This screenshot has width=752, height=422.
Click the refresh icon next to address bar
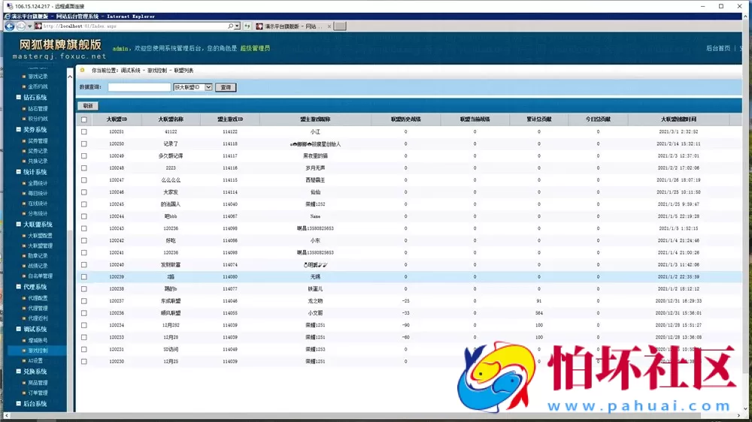(x=247, y=26)
